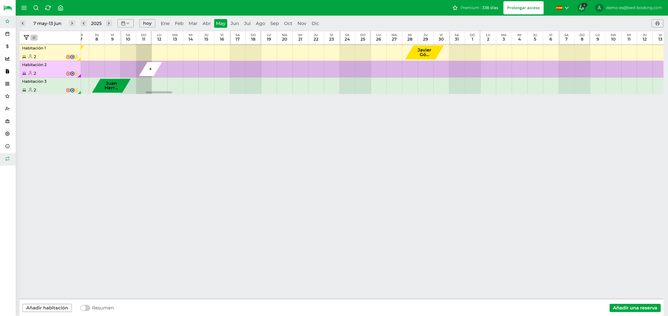The width and height of the screenshot is (668, 316).
Task: Click the dollar sign sidebar icon
Action: click(x=7, y=46)
